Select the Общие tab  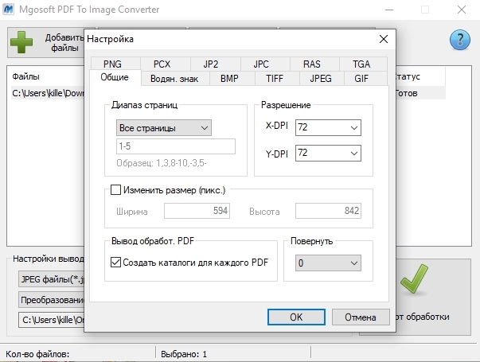tap(115, 77)
